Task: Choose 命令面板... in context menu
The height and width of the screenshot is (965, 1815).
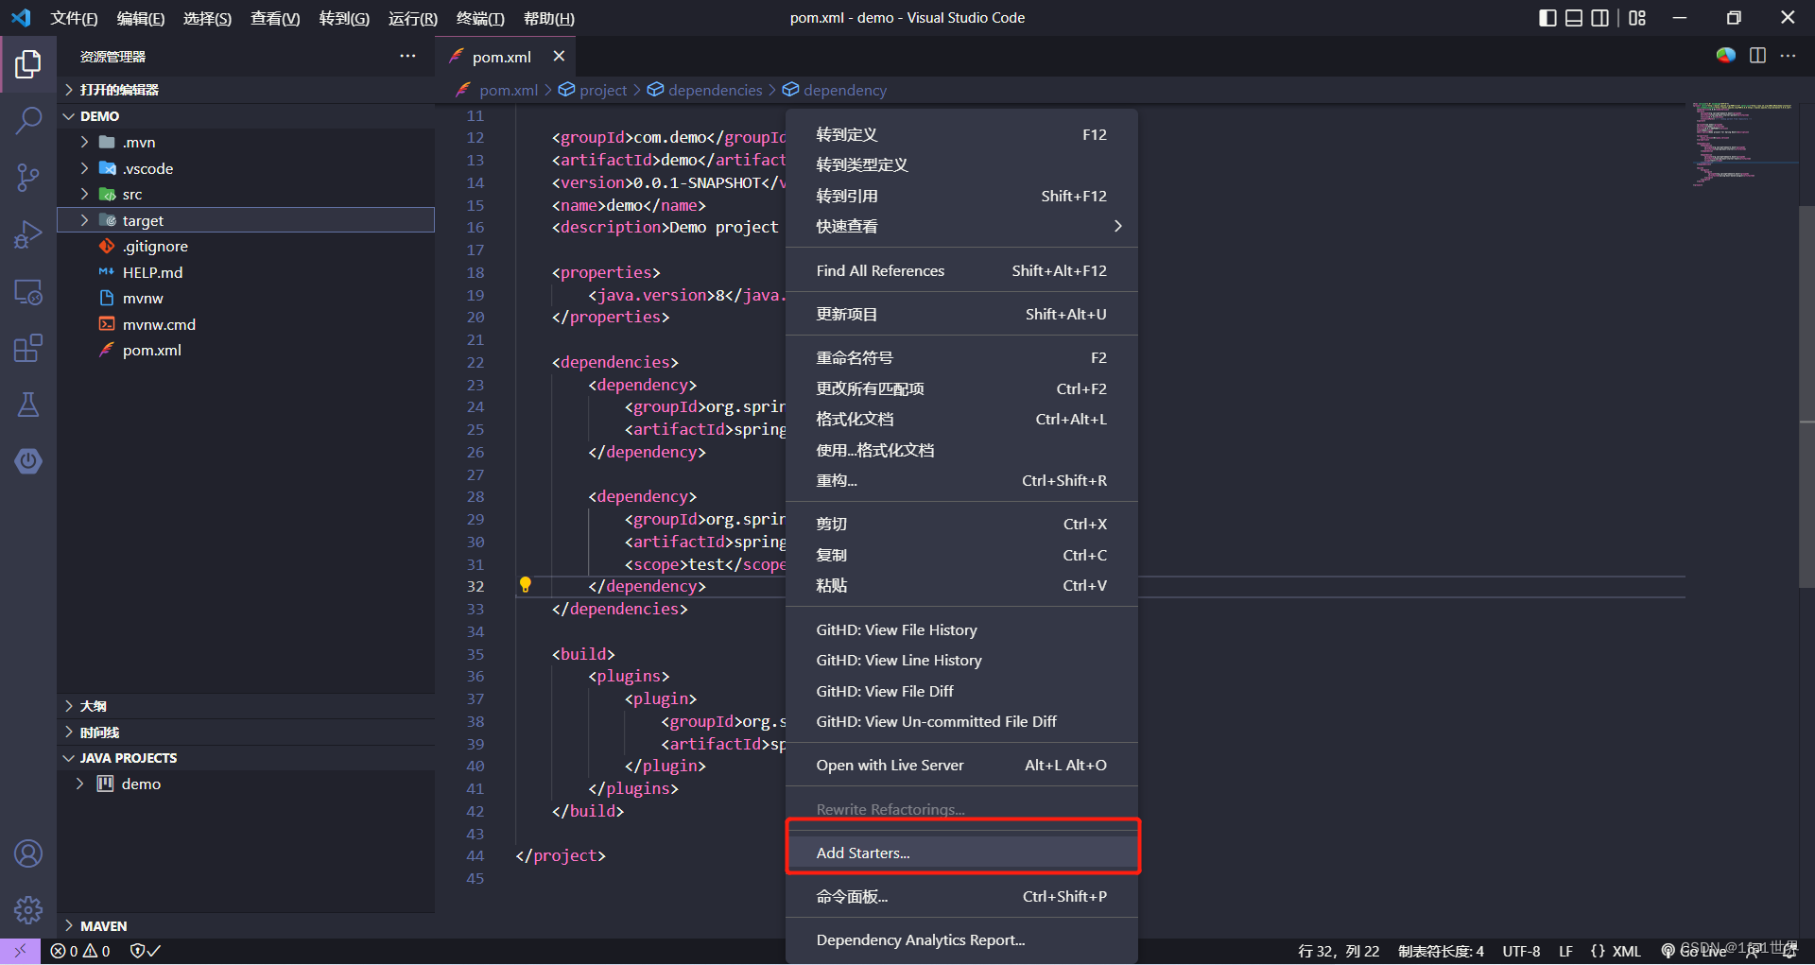Action: tap(961, 896)
